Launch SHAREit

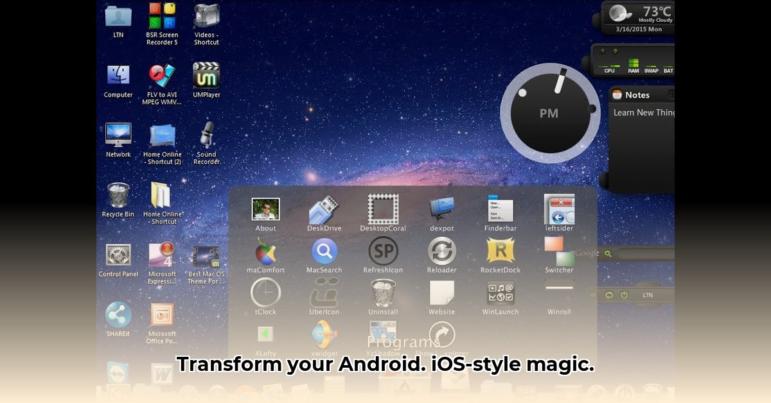(118, 314)
